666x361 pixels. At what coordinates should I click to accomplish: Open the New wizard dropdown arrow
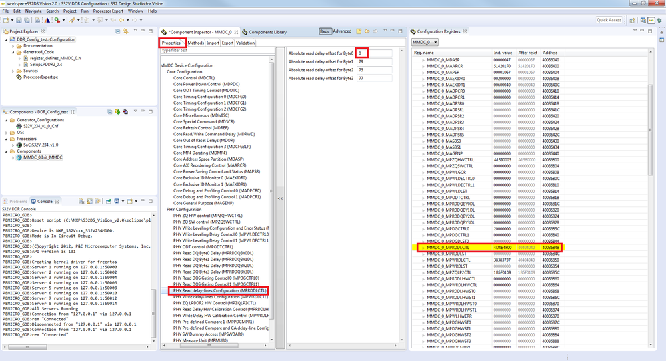pos(12,20)
